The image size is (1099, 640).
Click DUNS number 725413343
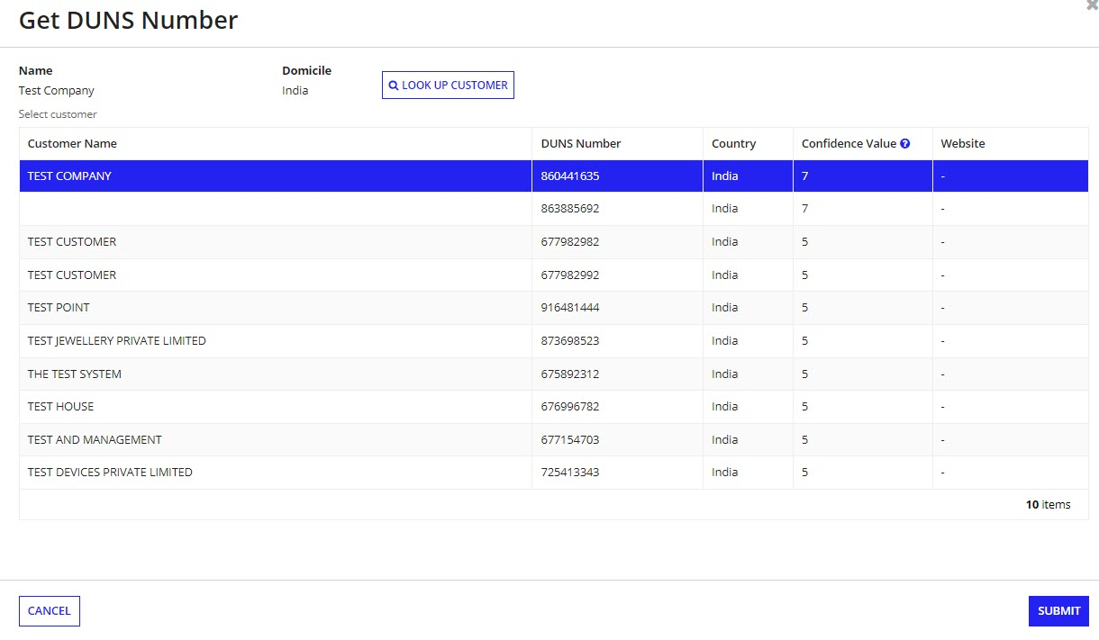570,473
